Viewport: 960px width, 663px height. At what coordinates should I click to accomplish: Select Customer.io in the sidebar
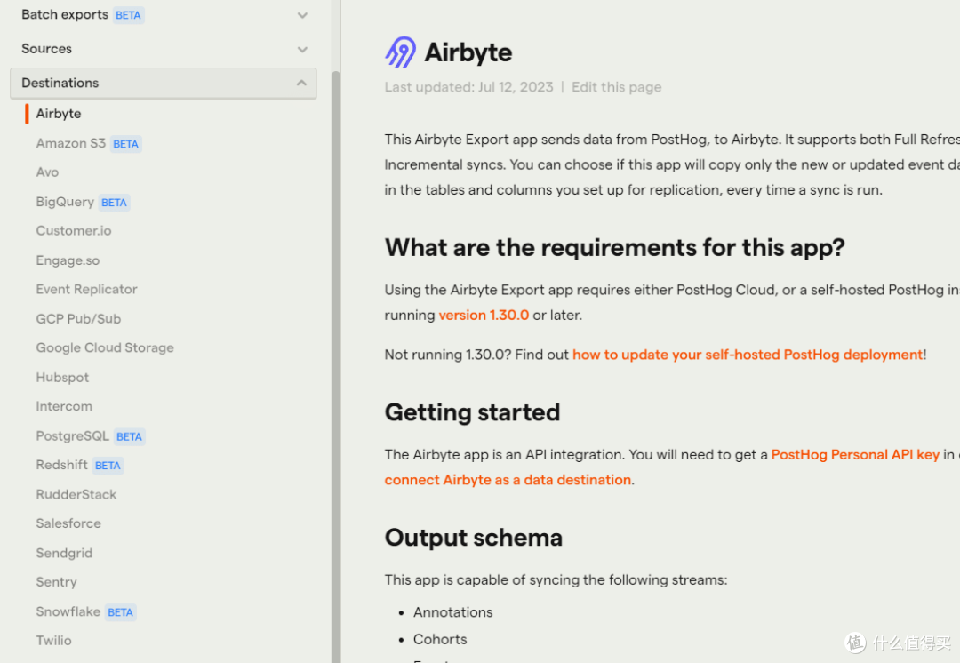74,231
